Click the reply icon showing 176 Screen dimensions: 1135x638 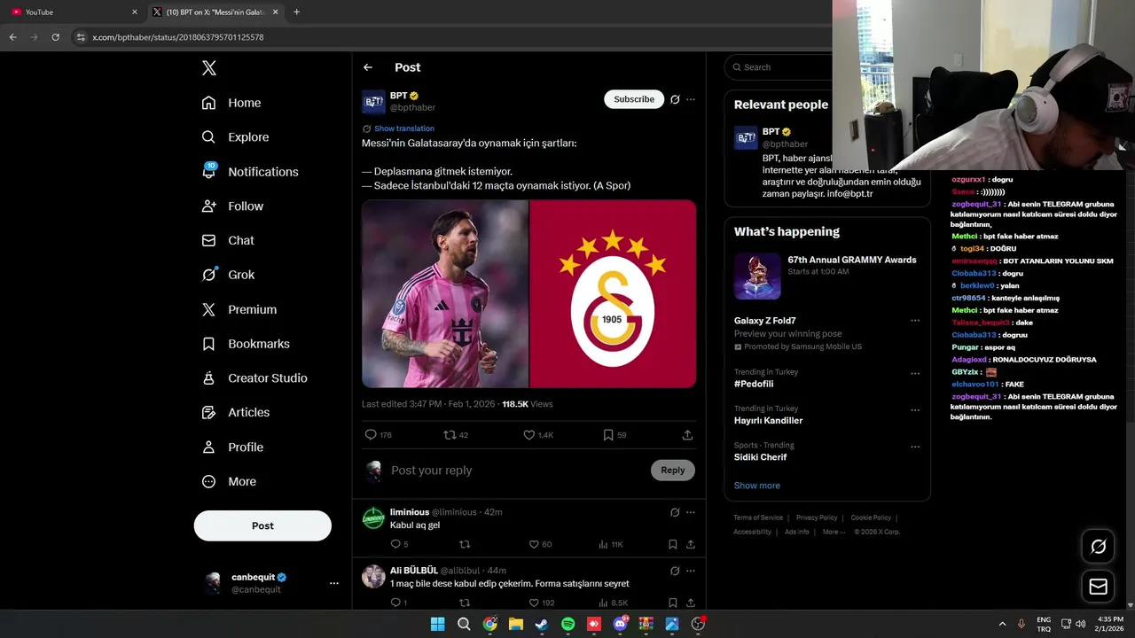[x=371, y=435]
